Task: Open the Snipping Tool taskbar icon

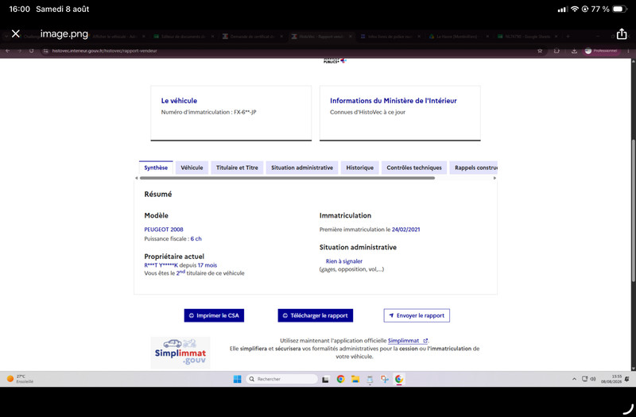Action: pyautogui.click(x=385, y=379)
